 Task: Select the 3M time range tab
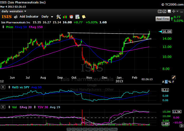pyautogui.click(x=90, y=129)
